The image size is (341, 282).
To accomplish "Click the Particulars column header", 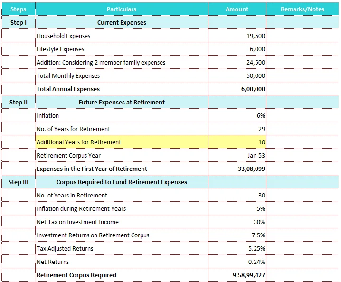I will pyautogui.click(x=122, y=9).
